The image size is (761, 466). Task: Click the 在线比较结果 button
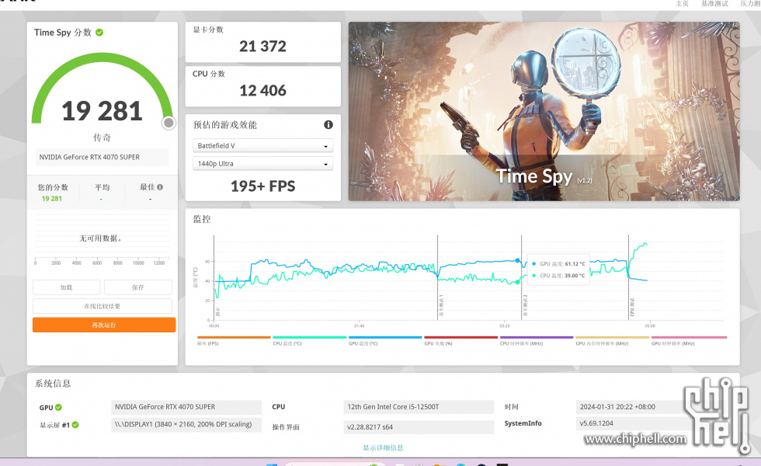pyautogui.click(x=103, y=306)
